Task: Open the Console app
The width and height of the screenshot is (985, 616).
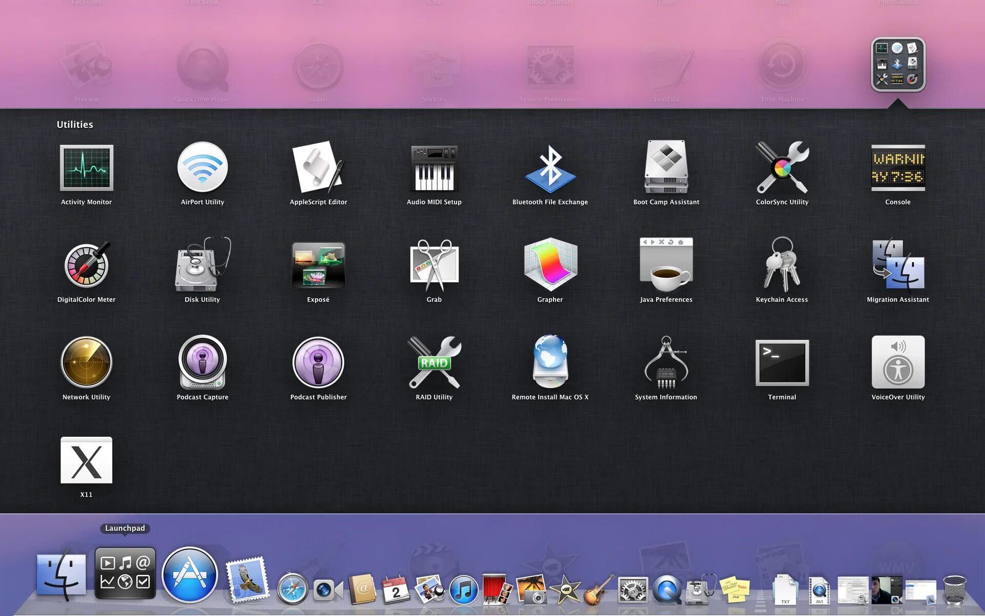Action: [x=898, y=168]
